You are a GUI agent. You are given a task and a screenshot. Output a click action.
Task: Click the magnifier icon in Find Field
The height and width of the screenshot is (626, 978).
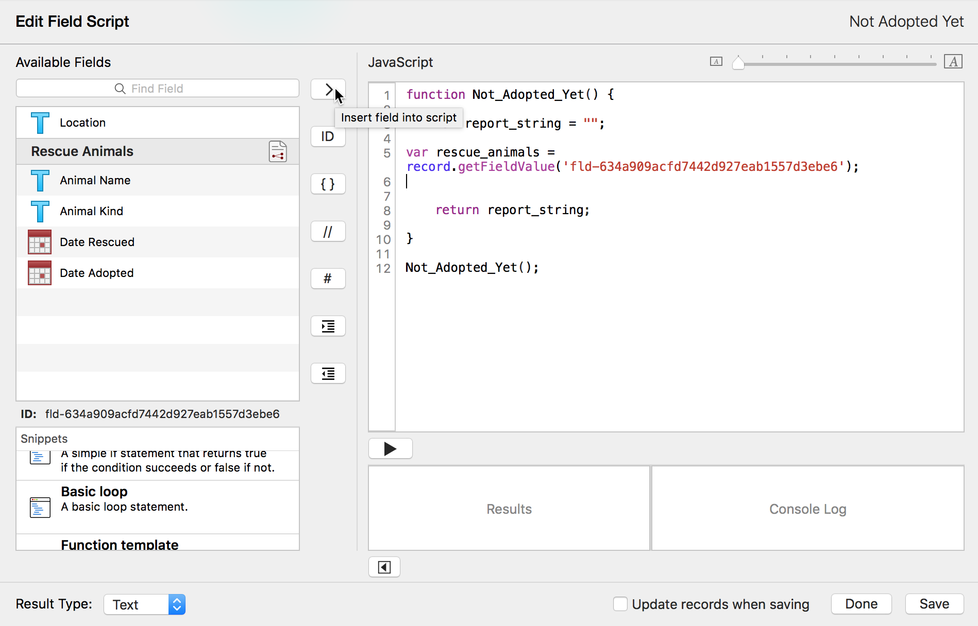coord(120,89)
